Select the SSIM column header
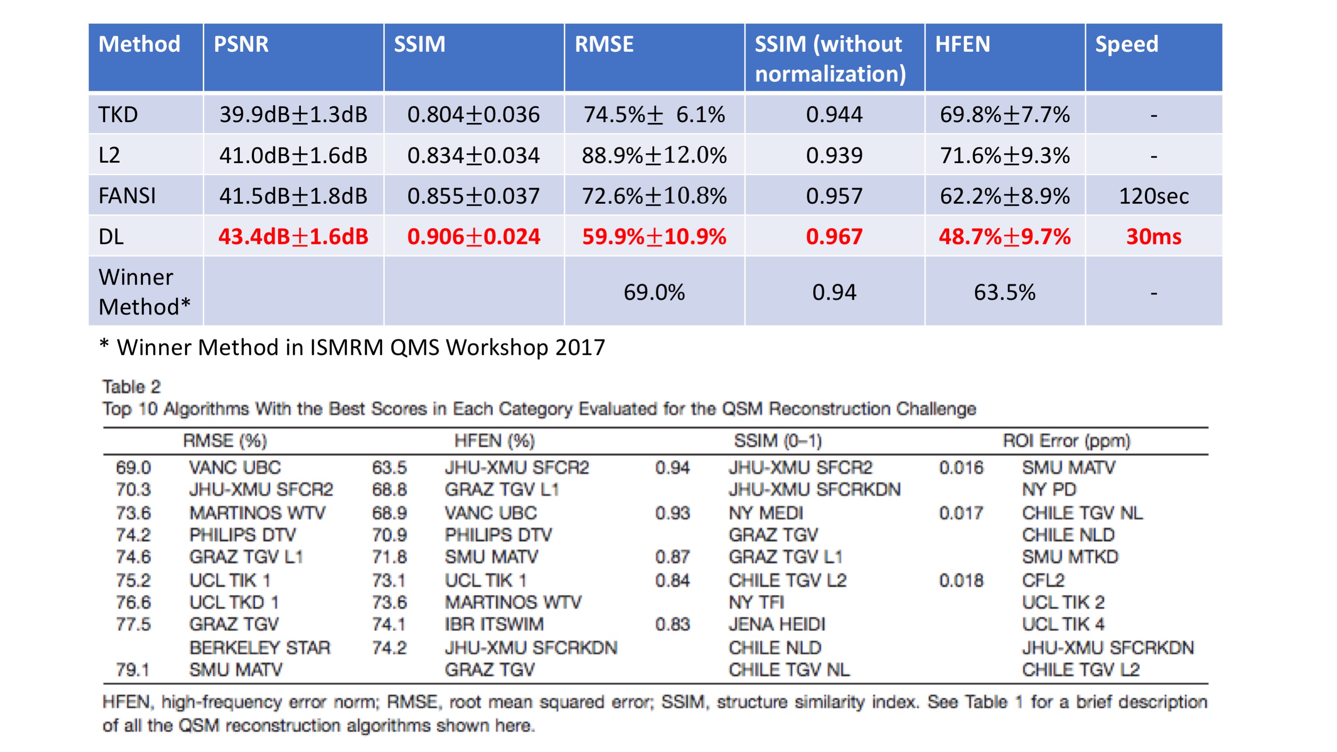The image size is (1337, 752). 420,45
